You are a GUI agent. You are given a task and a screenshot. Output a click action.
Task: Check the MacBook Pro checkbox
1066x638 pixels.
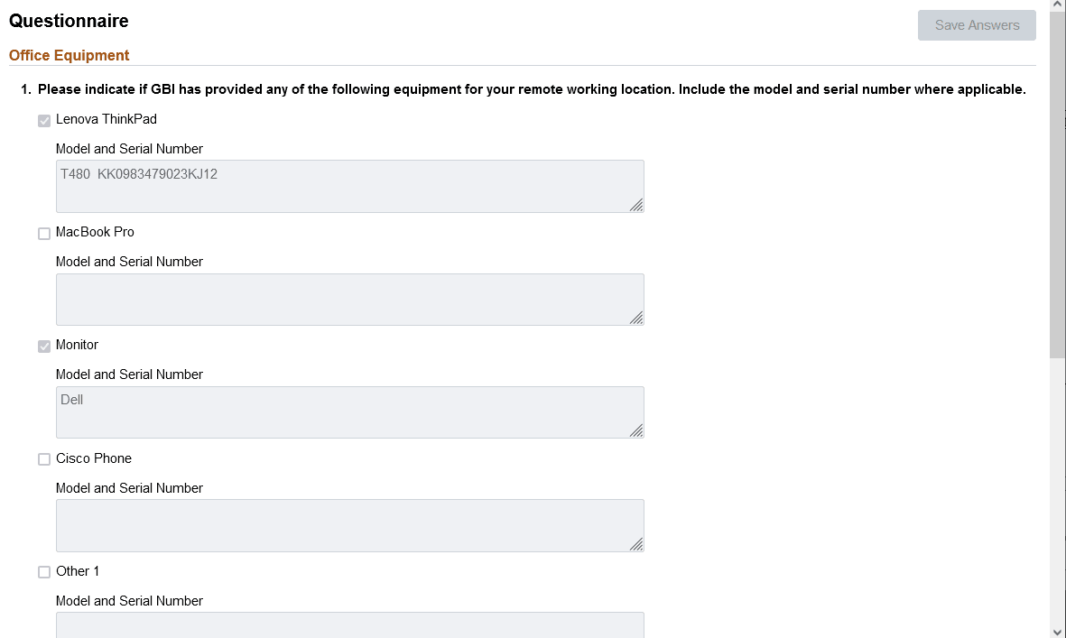(44, 233)
